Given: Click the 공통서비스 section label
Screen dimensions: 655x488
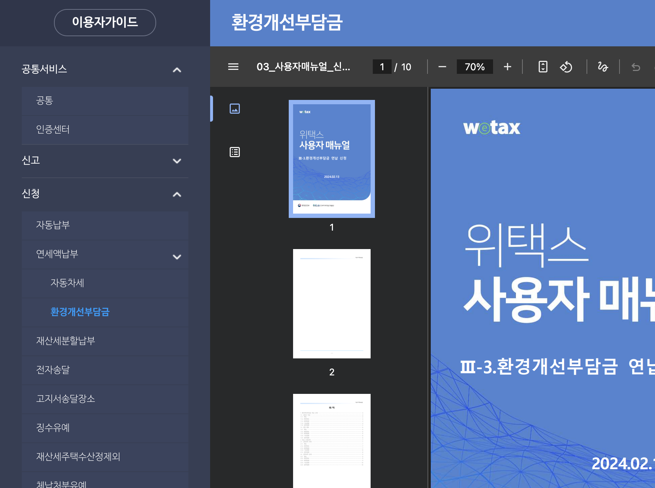Looking at the screenshot, I should pyautogui.click(x=44, y=69).
